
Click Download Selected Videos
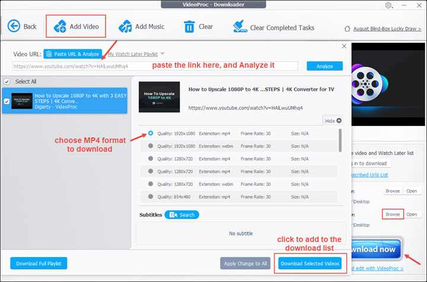click(x=310, y=263)
